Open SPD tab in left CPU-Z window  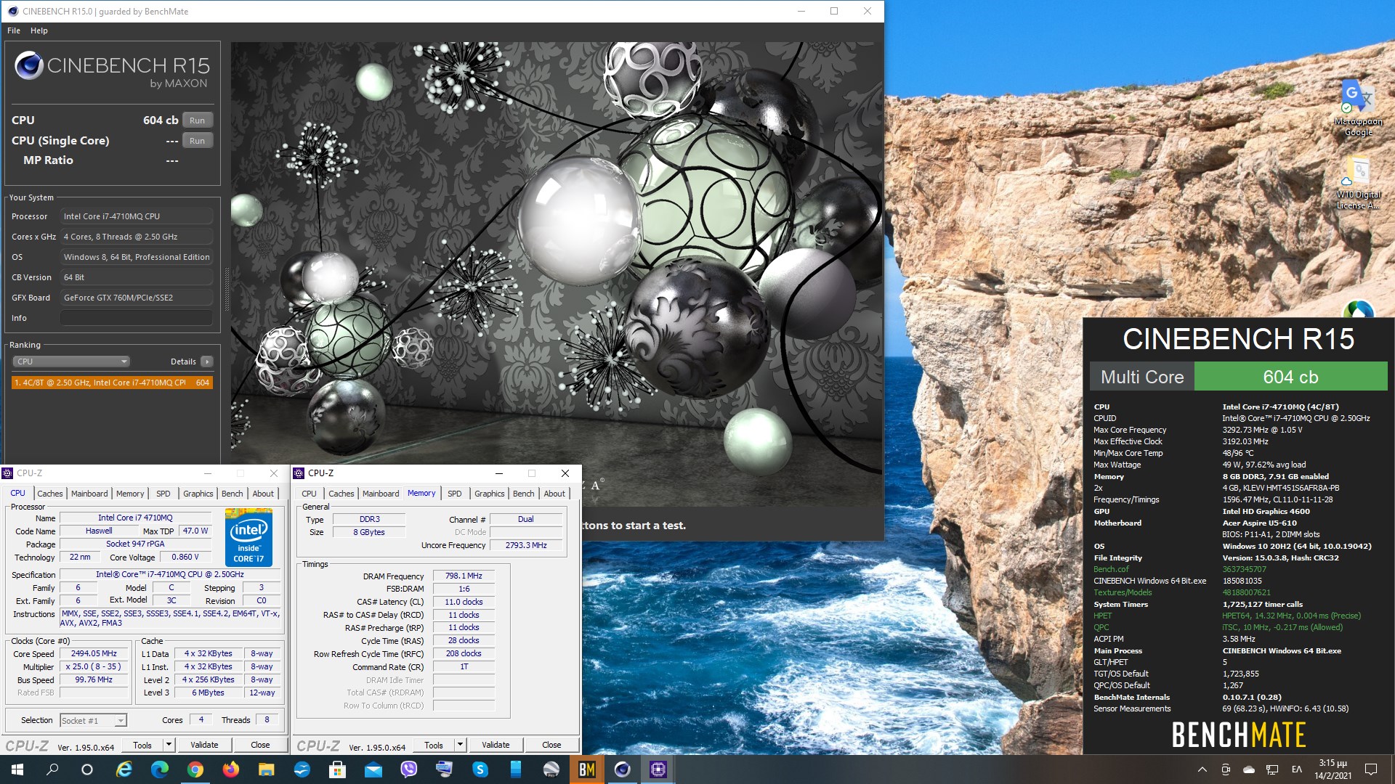[163, 494]
